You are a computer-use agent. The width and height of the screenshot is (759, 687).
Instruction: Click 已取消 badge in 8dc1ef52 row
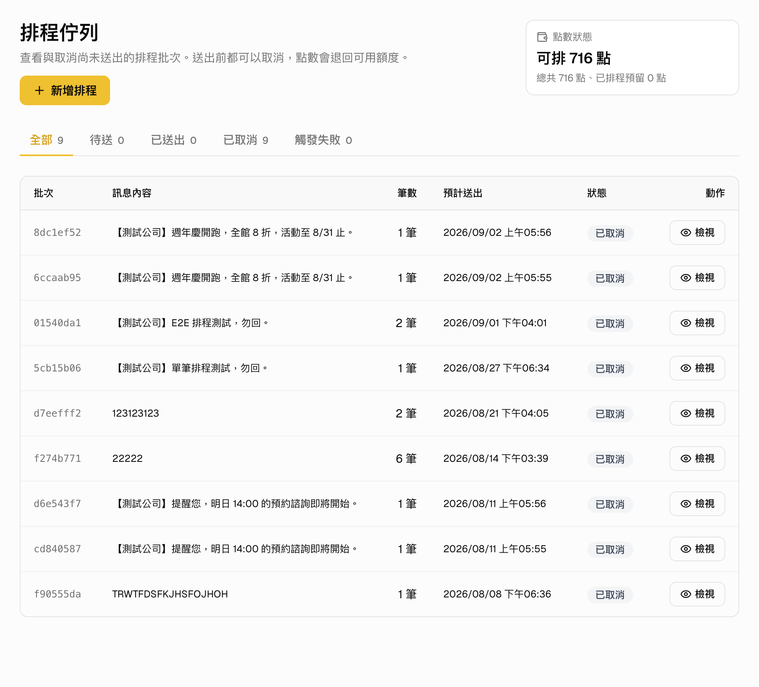[x=610, y=233]
